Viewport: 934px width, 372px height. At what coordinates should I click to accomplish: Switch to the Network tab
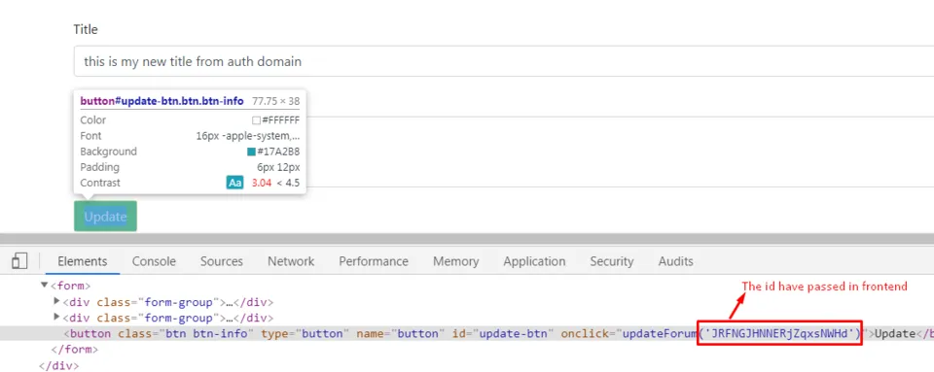coord(291,261)
